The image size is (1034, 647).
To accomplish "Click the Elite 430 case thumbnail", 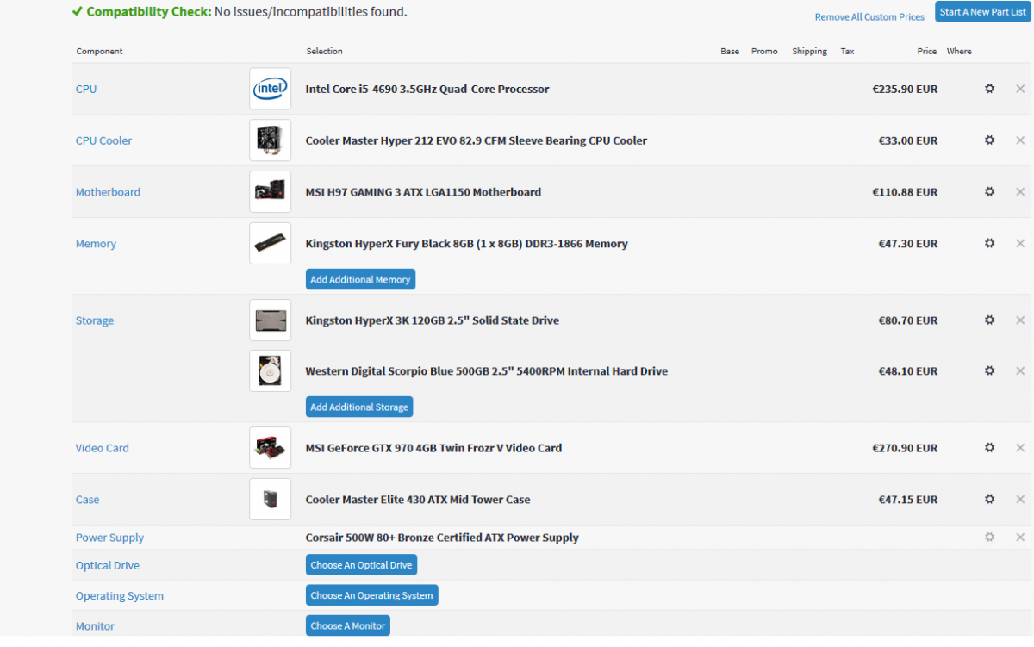I will click(x=271, y=500).
